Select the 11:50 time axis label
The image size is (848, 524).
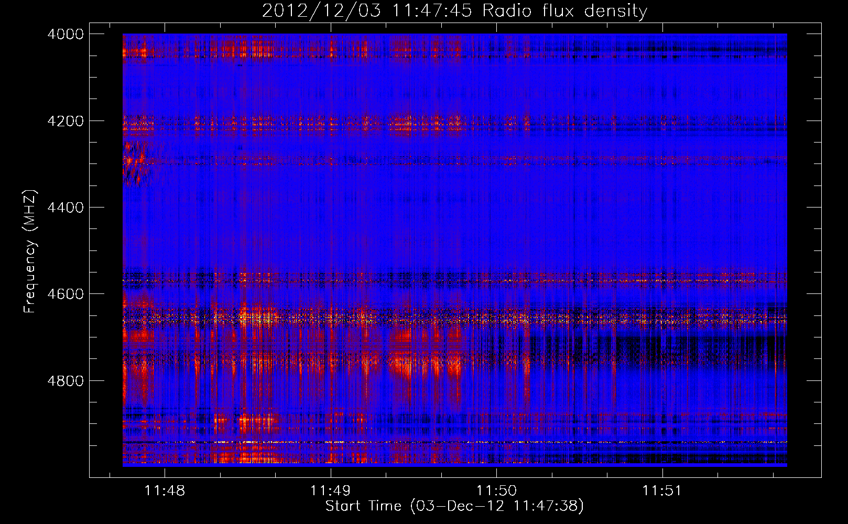tap(496, 491)
